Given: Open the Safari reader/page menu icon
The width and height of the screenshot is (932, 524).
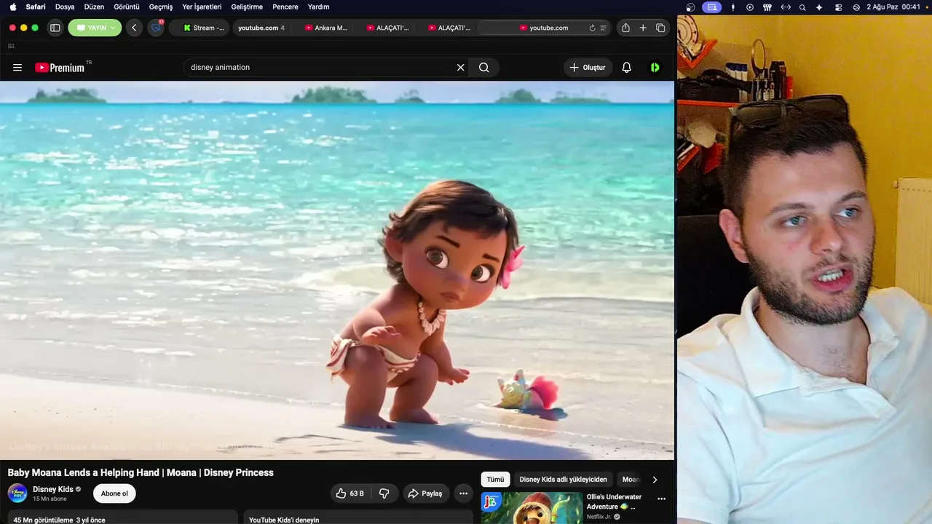Looking at the screenshot, I should (603, 28).
